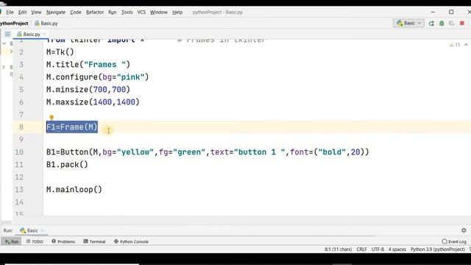Open the File menu
This screenshot has width=471, height=265.
click(10, 12)
